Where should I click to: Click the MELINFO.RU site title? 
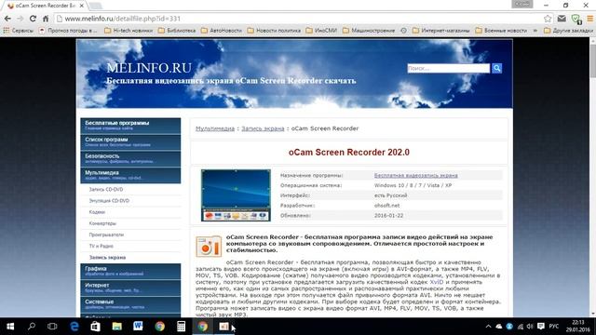(149, 68)
